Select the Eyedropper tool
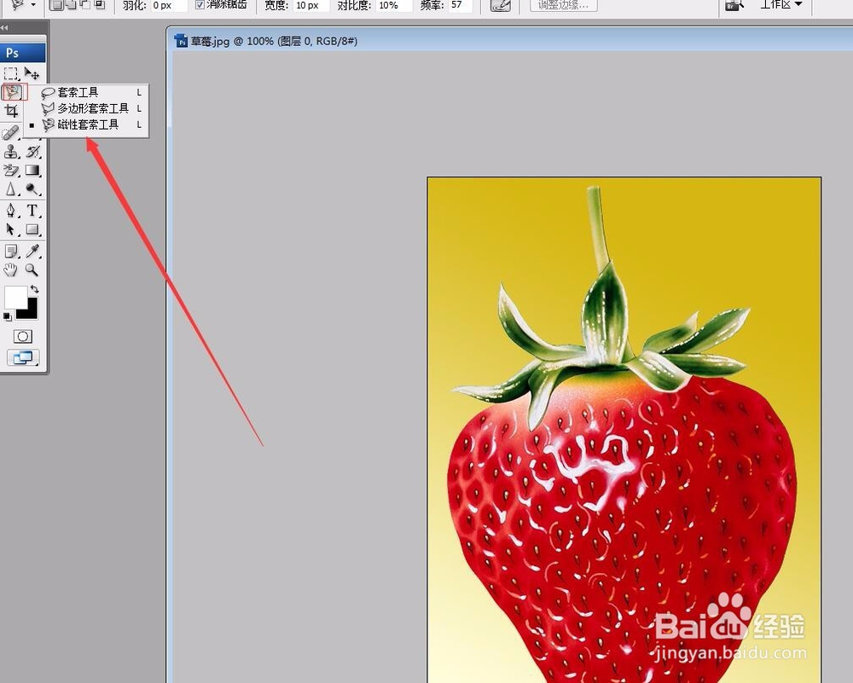853x683 pixels. coord(32,251)
